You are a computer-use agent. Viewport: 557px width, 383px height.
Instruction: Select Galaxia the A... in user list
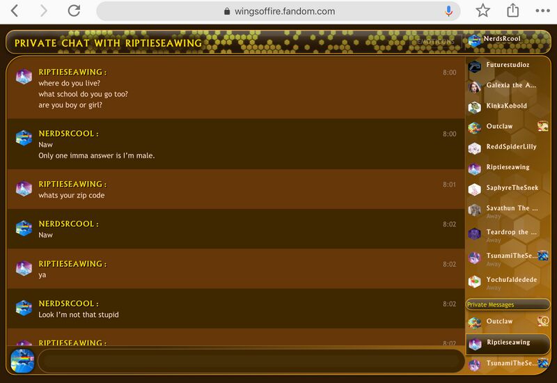pyautogui.click(x=510, y=86)
